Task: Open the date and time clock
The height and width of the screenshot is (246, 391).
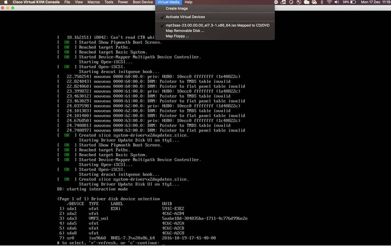Action: (375, 2)
